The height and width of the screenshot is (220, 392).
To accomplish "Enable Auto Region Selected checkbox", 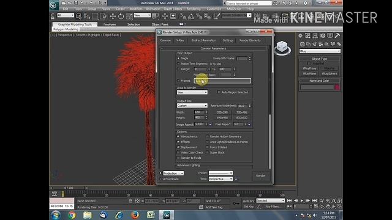I will pyautogui.click(x=219, y=92).
